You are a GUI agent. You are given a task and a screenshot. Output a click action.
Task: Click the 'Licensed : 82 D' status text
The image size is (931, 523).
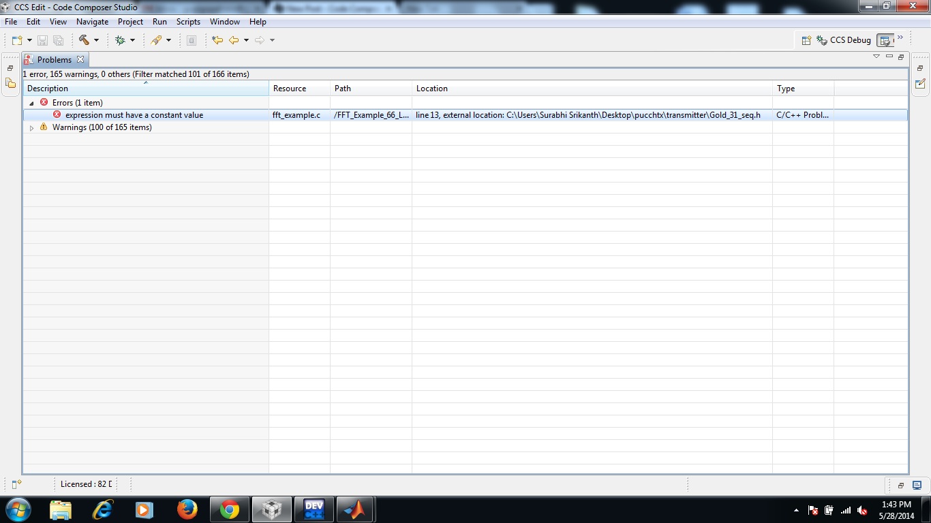tap(86, 484)
